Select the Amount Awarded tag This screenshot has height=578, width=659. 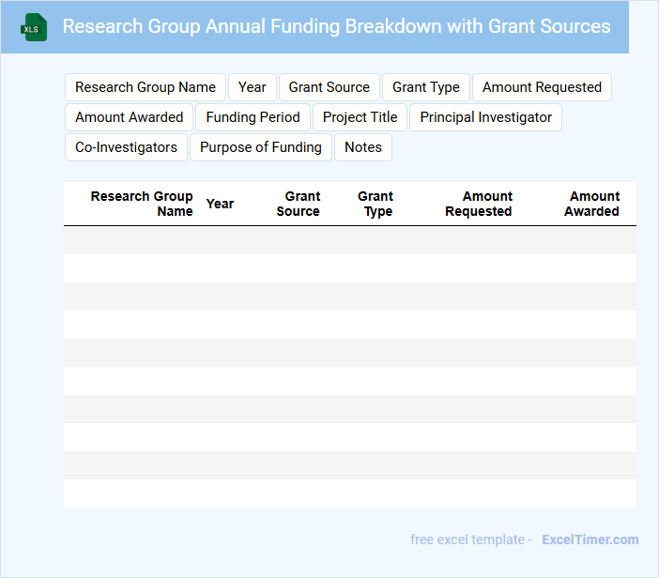[129, 117]
